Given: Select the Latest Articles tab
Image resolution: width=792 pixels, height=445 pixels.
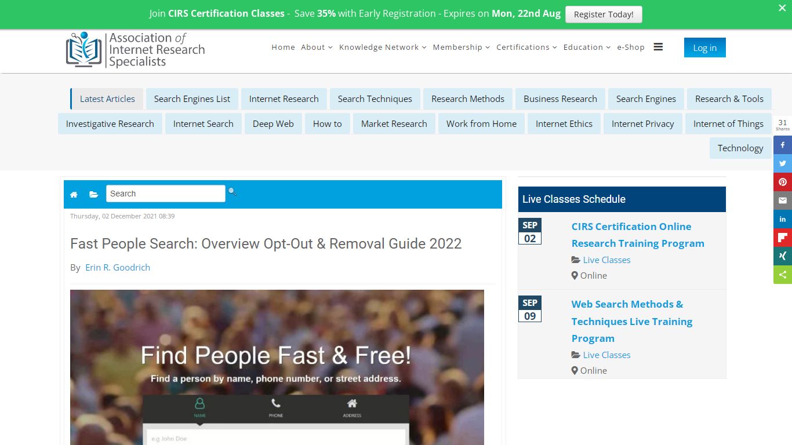Looking at the screenshot, I should tap(107, 99).
